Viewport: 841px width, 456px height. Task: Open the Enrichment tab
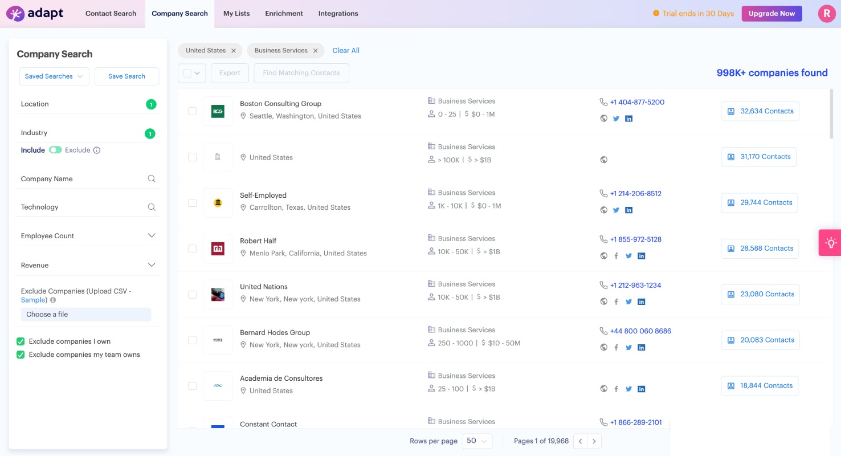coord(284,14)
